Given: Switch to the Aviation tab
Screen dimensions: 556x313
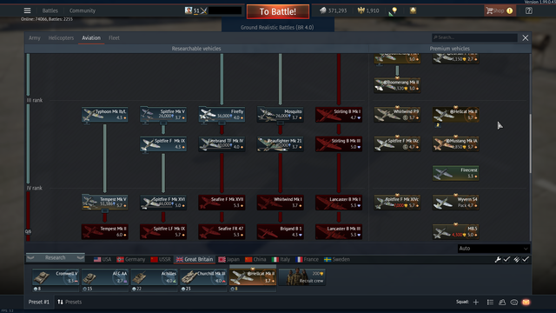Looking at the screenshot, I should point(91,38).
